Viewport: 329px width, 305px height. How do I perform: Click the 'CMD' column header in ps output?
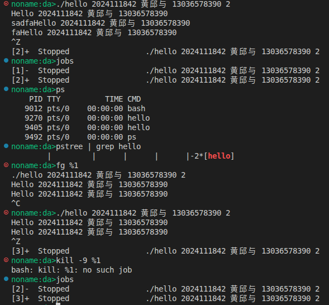(134, 99)
